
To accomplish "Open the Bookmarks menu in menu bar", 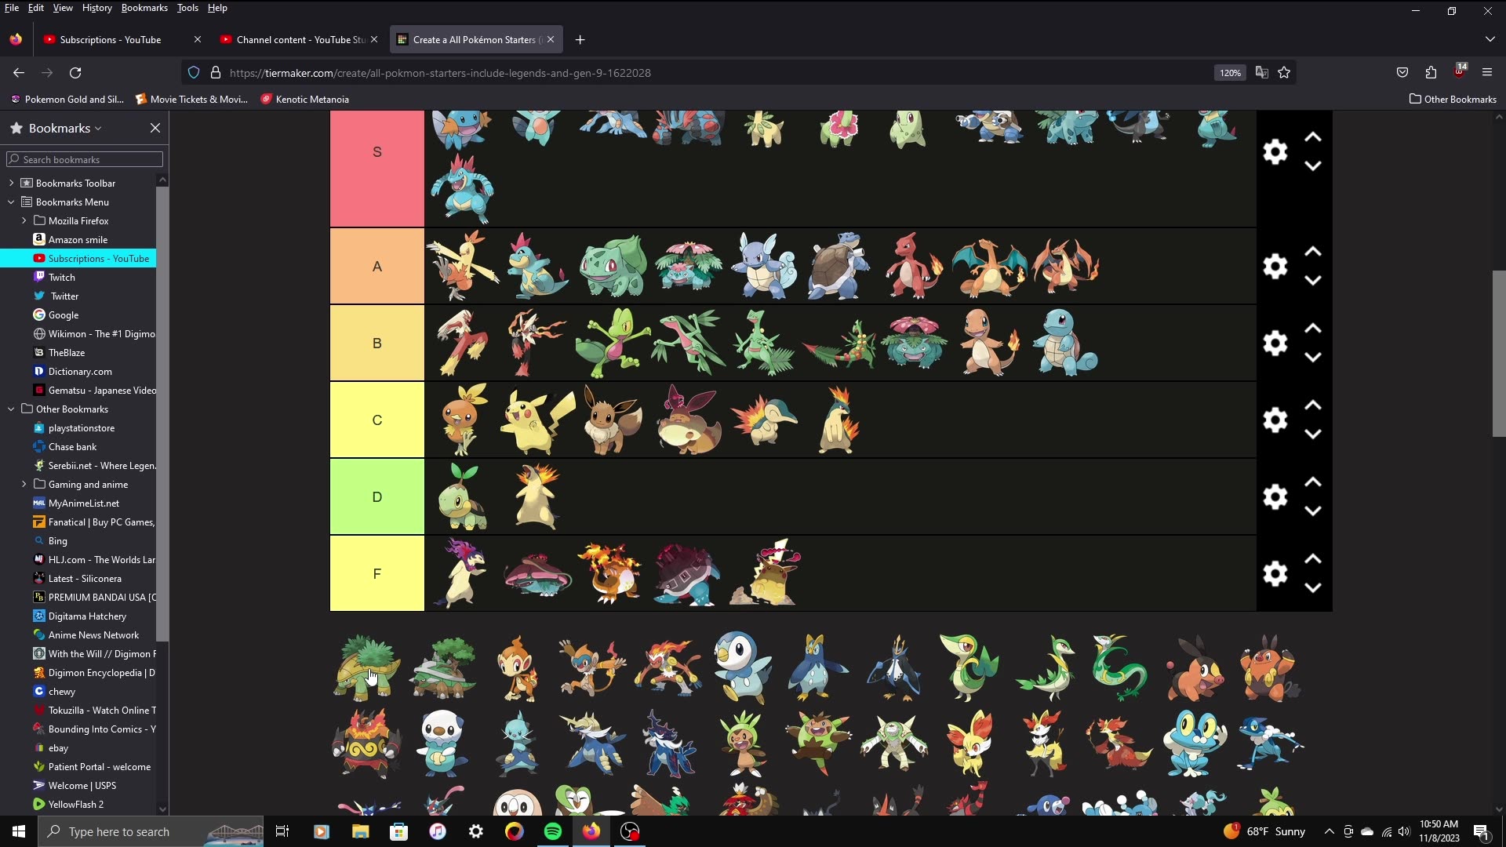I will 144,8.
